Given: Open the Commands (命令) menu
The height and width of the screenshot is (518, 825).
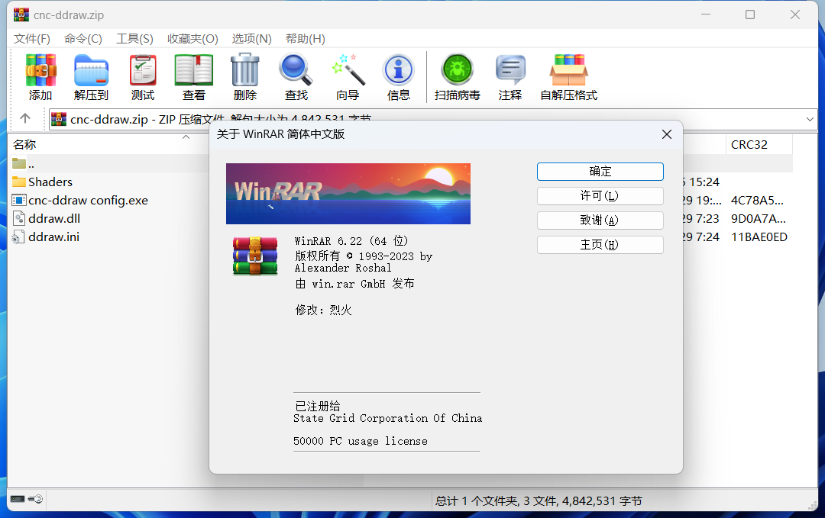Looking at the screenshot, I should point(82,39).
